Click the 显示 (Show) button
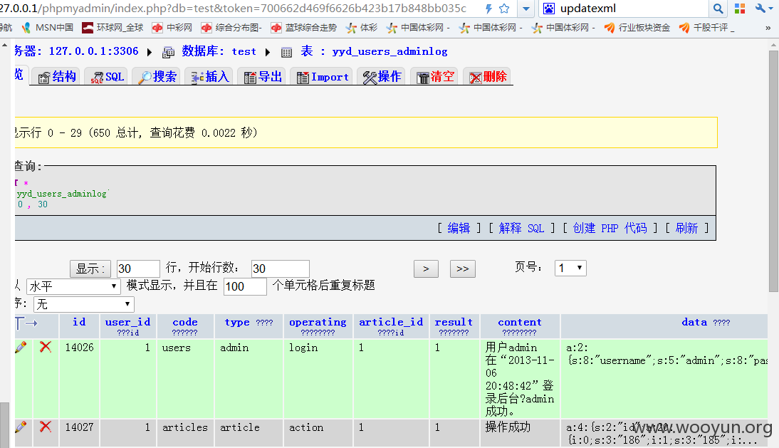This screenshot has height=448, width=779. [90, 269]
